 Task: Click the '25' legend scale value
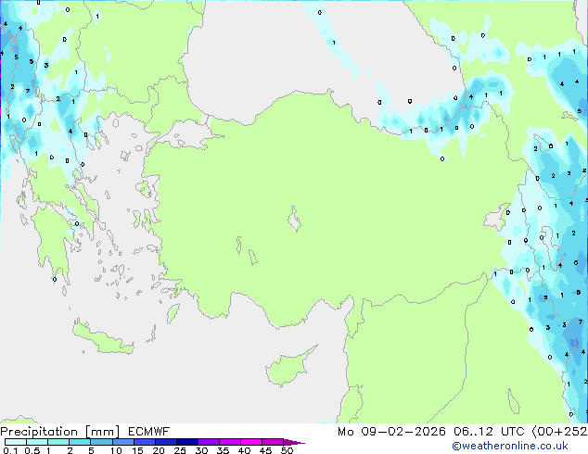coord(180,450)
